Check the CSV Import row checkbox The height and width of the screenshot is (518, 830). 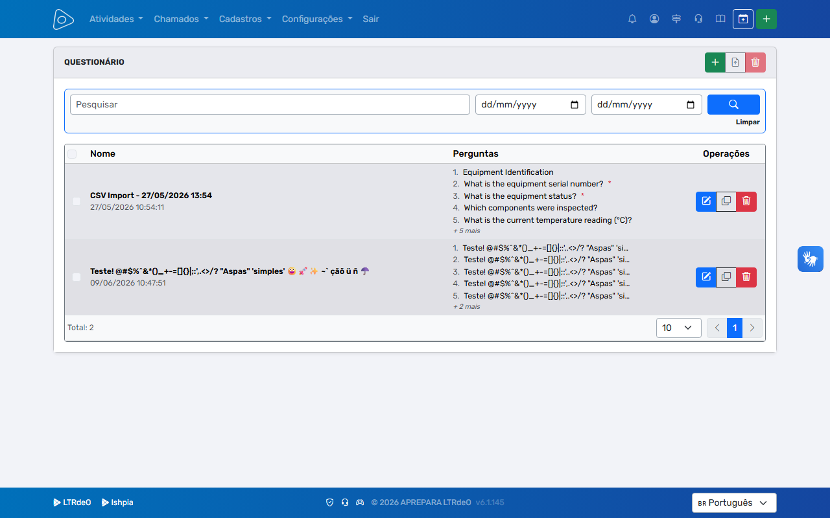tap(77, 201)
